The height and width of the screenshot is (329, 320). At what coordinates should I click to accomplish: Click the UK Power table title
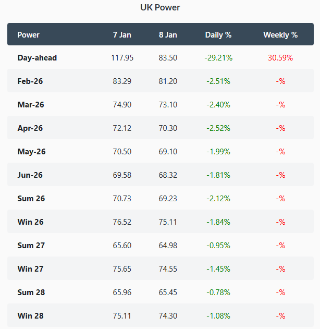click(x=160, y=8)
